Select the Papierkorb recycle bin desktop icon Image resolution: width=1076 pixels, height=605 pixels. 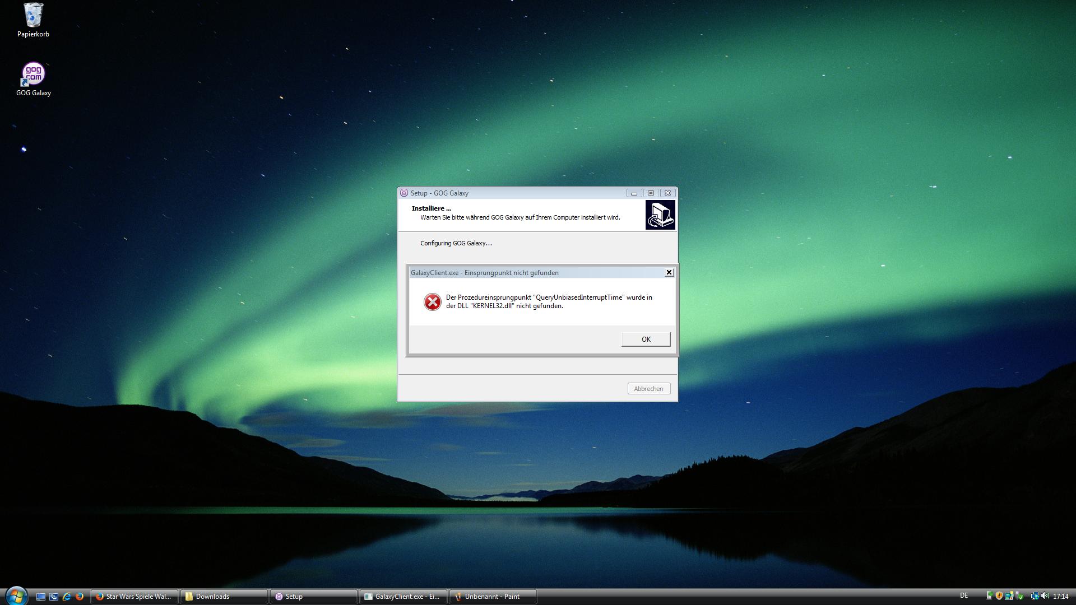(33, 20)
